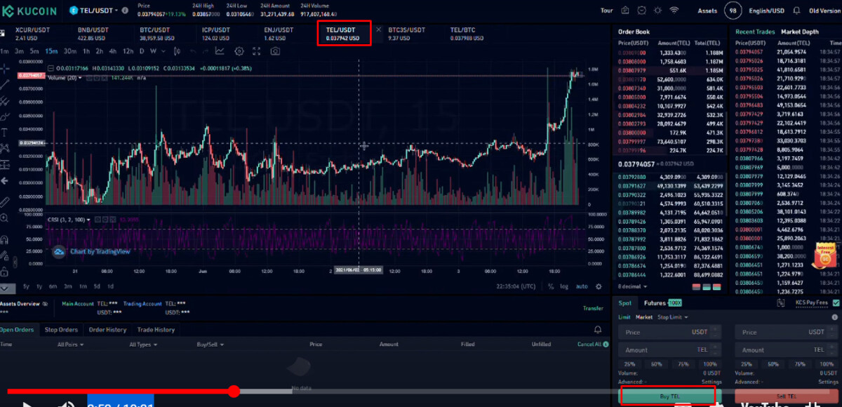The height and width of the screenshot is (407, 842).
Task: Open the candlestick chart type icon
Action: tap(177, 51)
